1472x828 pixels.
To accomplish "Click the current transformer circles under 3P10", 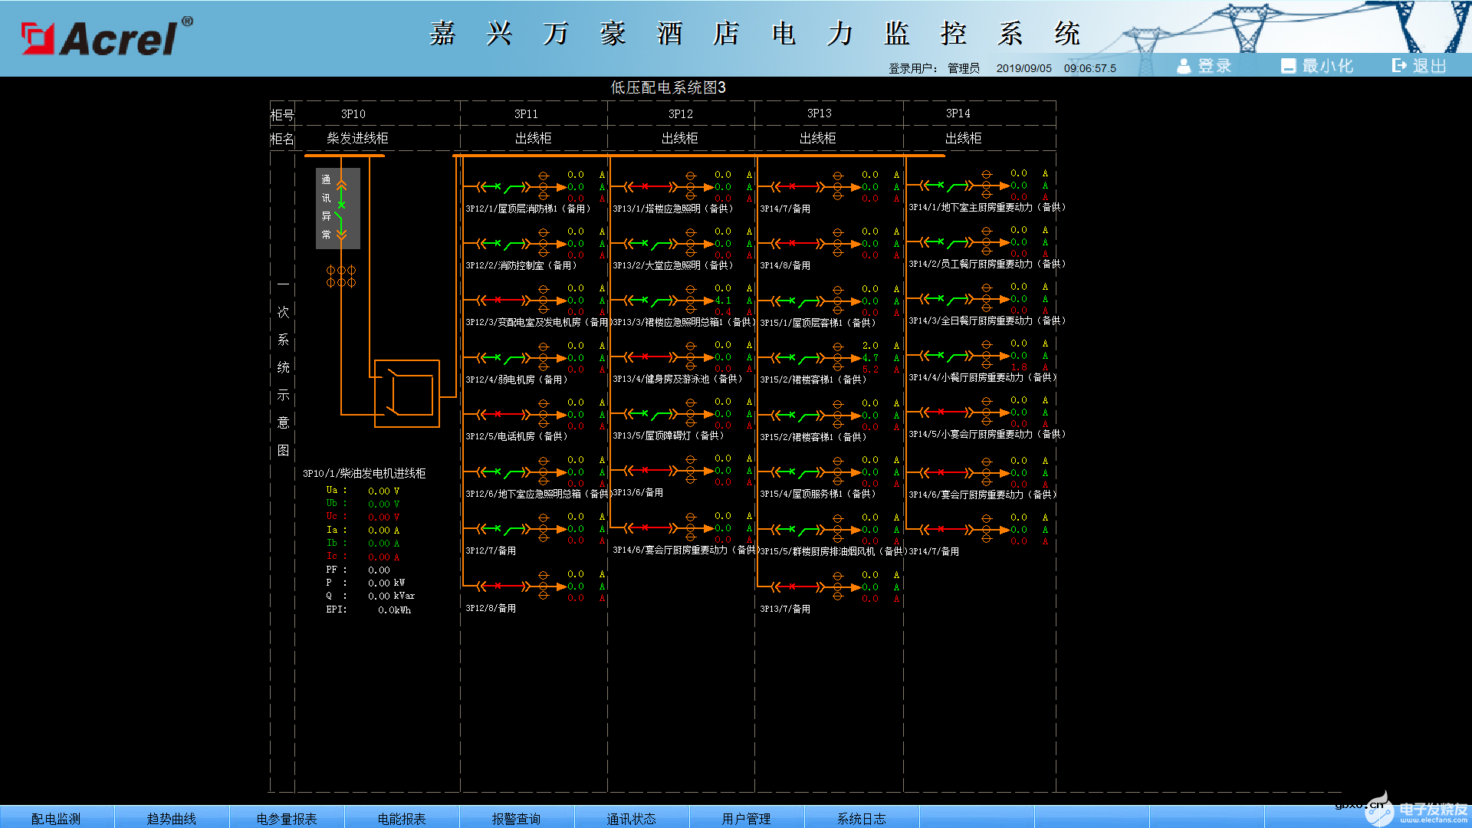I will tap(341, 276).
